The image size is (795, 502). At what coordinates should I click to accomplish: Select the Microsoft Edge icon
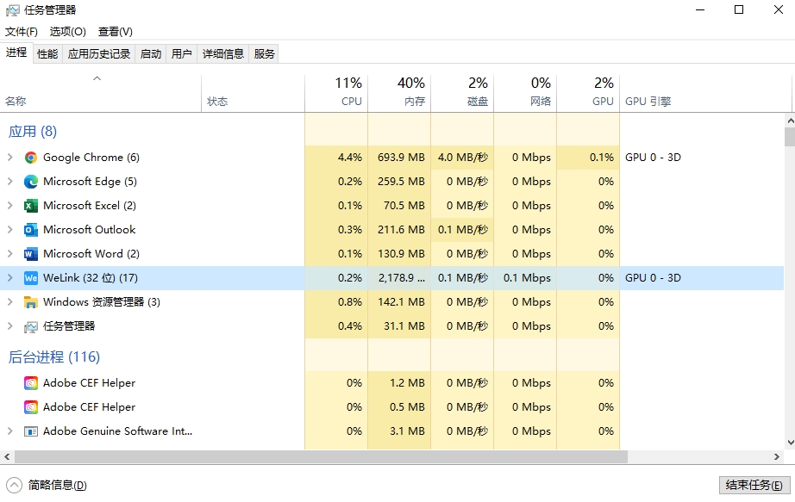[31, 182]
